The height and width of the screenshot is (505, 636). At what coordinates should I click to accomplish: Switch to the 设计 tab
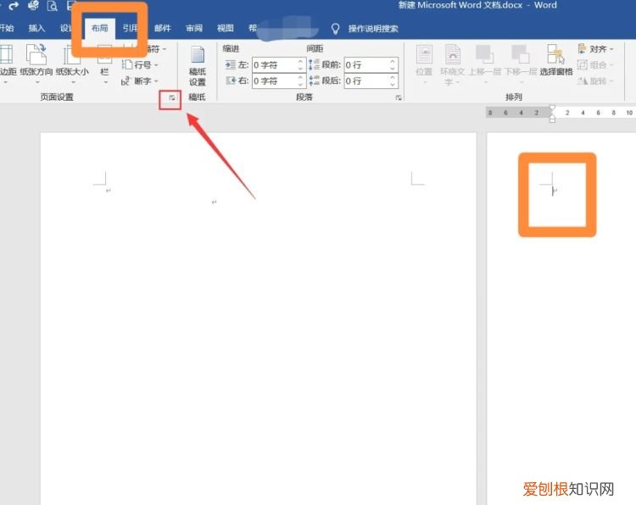click(x=65, y=28)
